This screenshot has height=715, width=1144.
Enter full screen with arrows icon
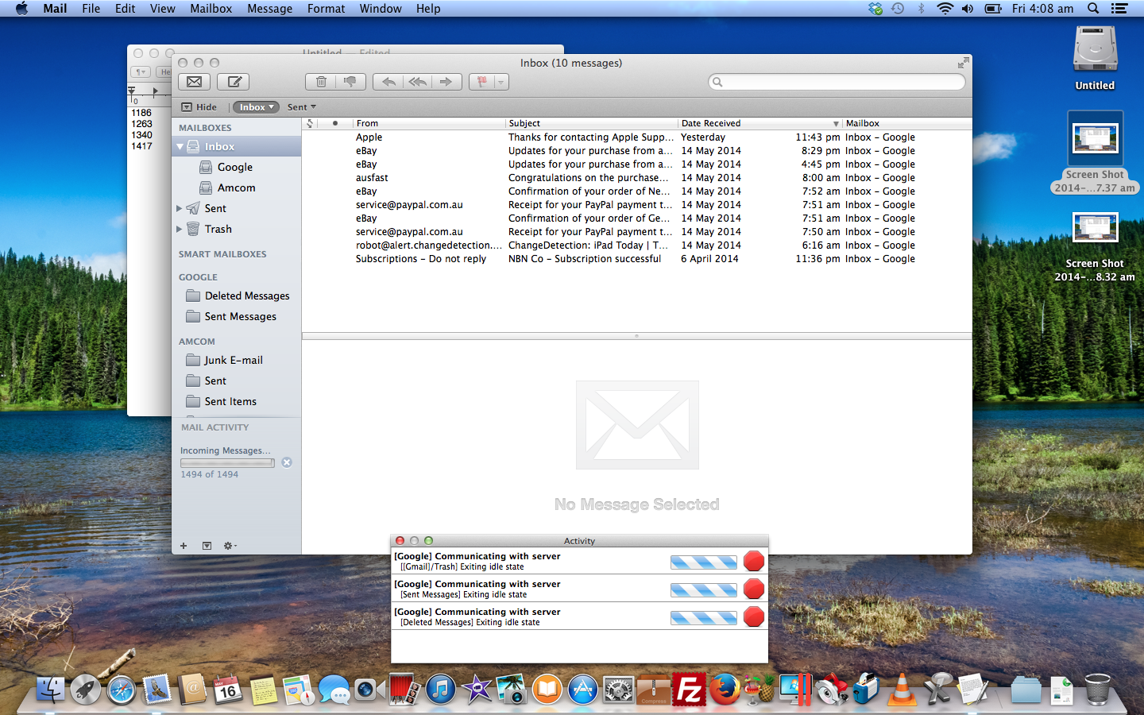tap(963, 63)
